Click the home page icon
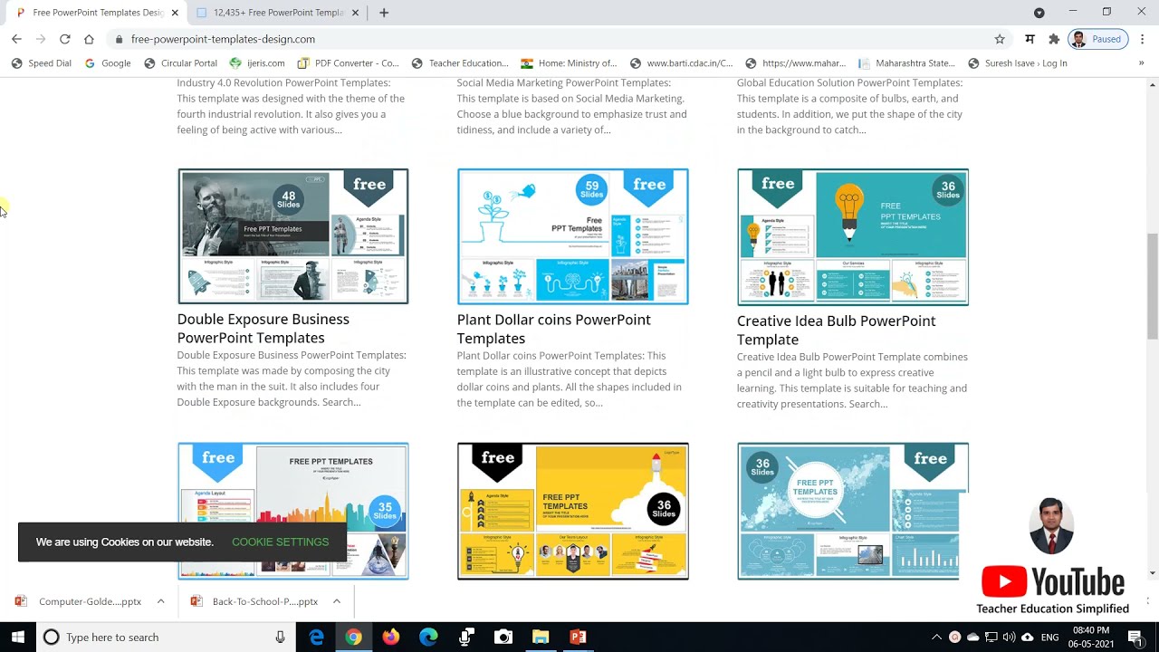This screenshot has height=652, width=1159. point(89,39)
